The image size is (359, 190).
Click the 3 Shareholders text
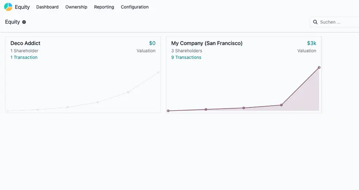[186, 51]
